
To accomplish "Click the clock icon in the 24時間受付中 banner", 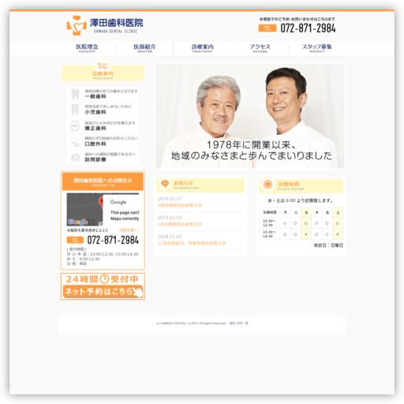I will pos(104,279).
